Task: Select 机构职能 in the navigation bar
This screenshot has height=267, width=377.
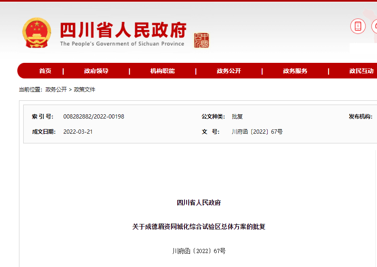Action: [x=163, y=71]
